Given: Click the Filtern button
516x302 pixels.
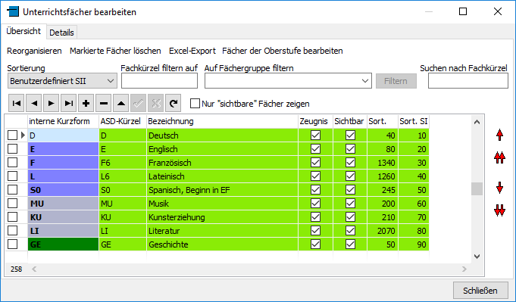Looking at the screenshot, I should click(396, 81).
